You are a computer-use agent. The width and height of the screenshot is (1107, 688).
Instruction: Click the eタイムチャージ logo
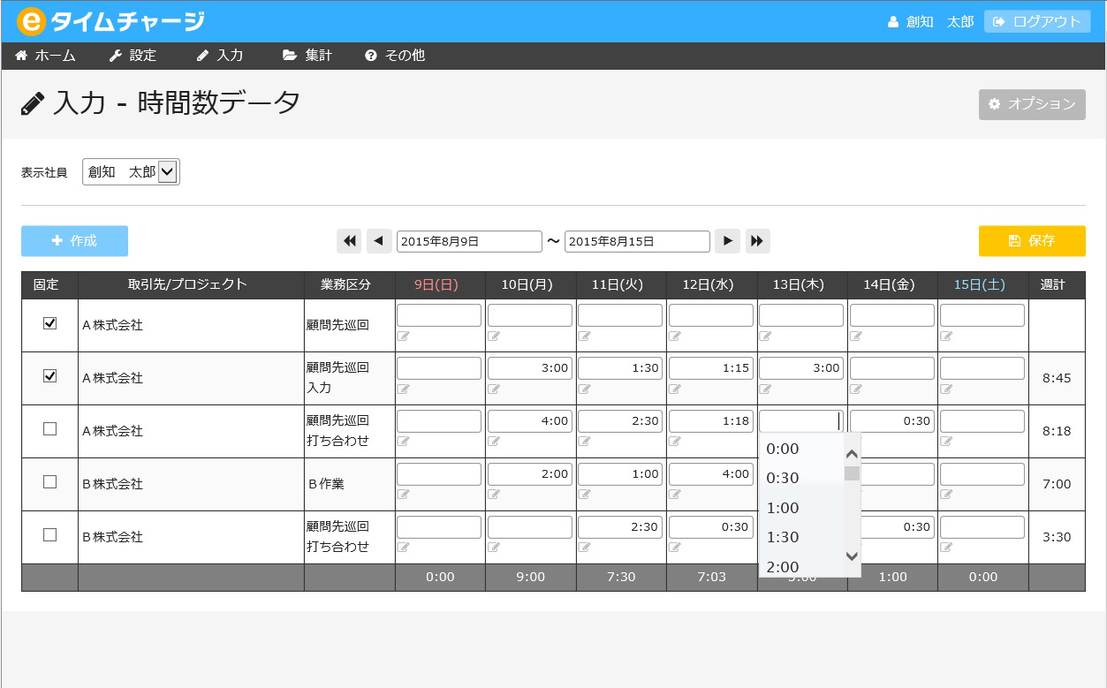click(x=110, y=21)
